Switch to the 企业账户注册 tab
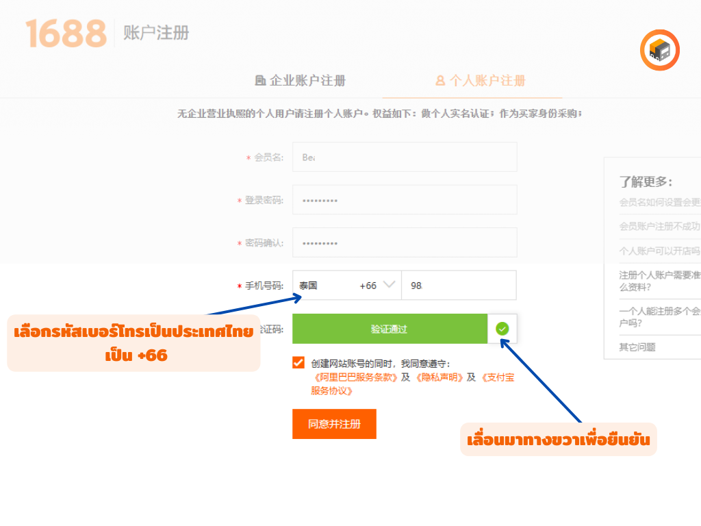 (301, 81)
